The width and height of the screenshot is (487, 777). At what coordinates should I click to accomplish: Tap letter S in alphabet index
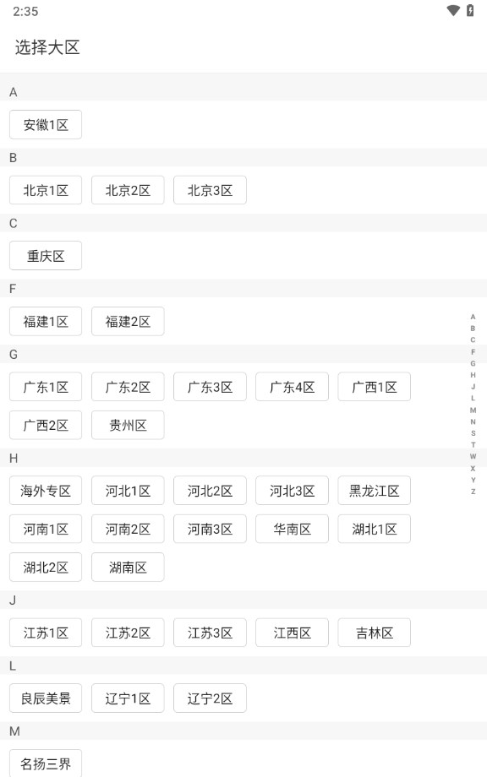[x=473, y=433]
